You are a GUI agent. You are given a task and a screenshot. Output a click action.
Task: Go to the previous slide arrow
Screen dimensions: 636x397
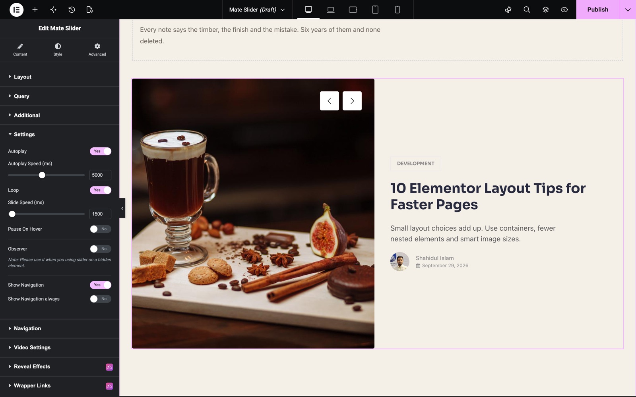pos(330,101)
